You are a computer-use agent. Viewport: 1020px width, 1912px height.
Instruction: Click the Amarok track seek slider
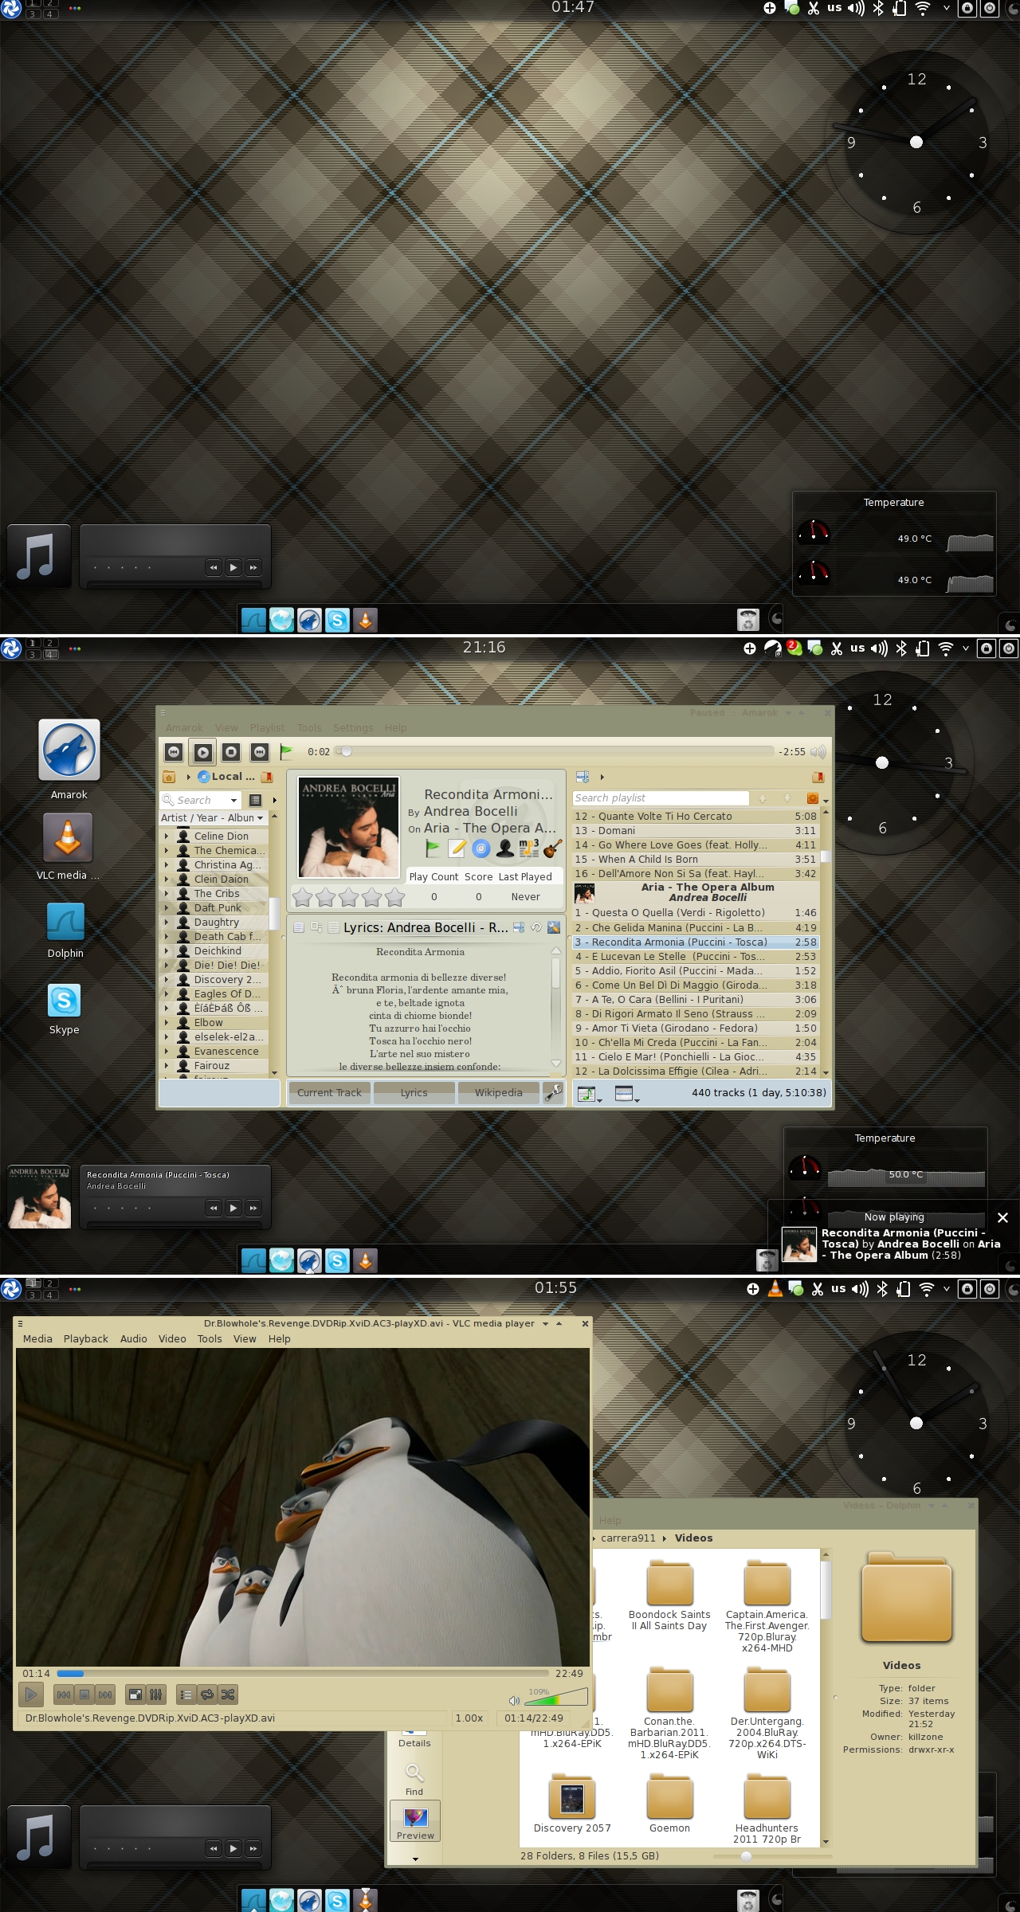pyautogui.click(x=554, y=751)
